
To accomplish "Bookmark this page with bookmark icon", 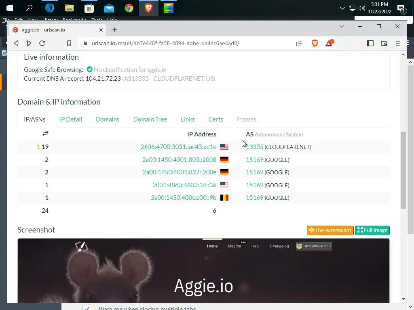I will click(69, 43).
